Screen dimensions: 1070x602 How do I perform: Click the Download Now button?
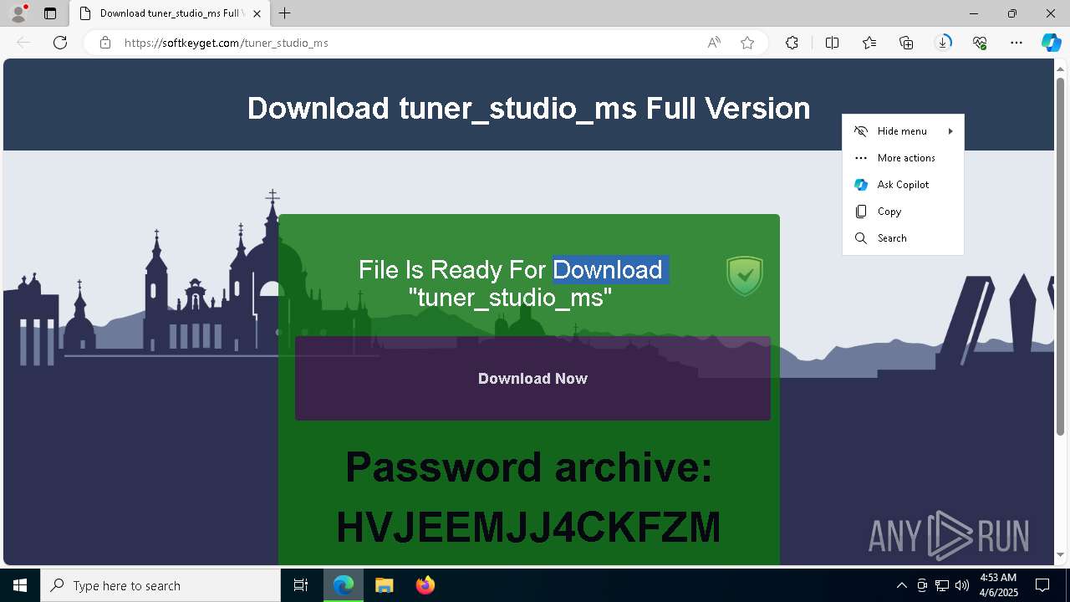532,379
